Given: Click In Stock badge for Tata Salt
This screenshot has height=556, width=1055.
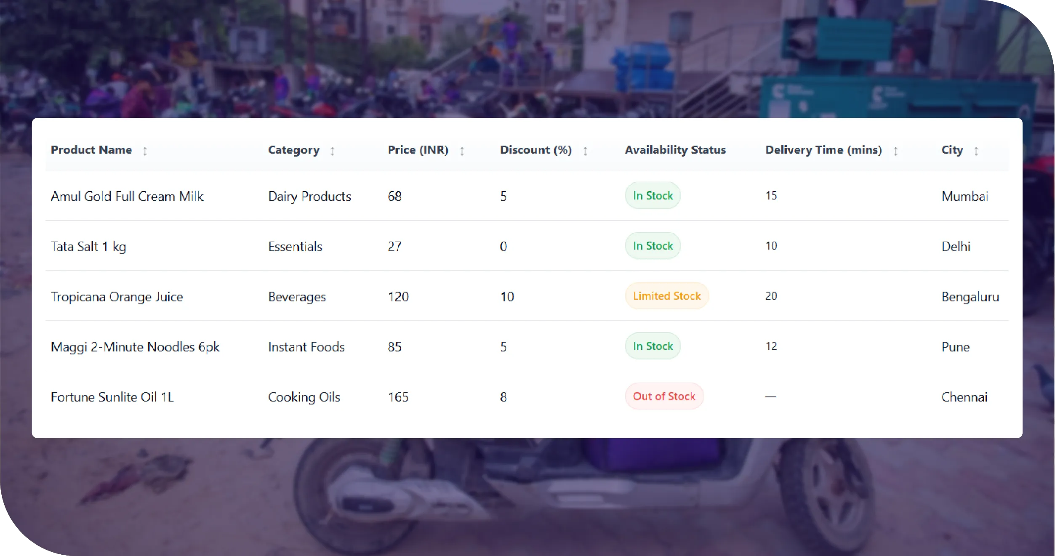Looking at the screenshot, I should 653,246.
